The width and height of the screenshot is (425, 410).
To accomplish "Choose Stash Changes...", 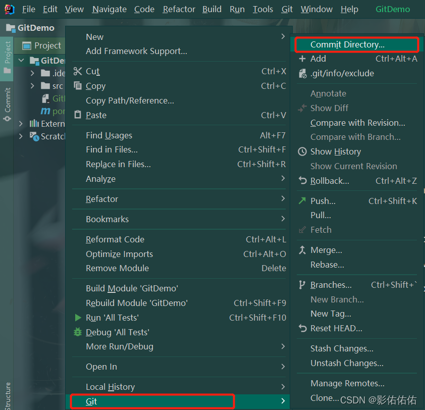I will [x=357, y=348].
